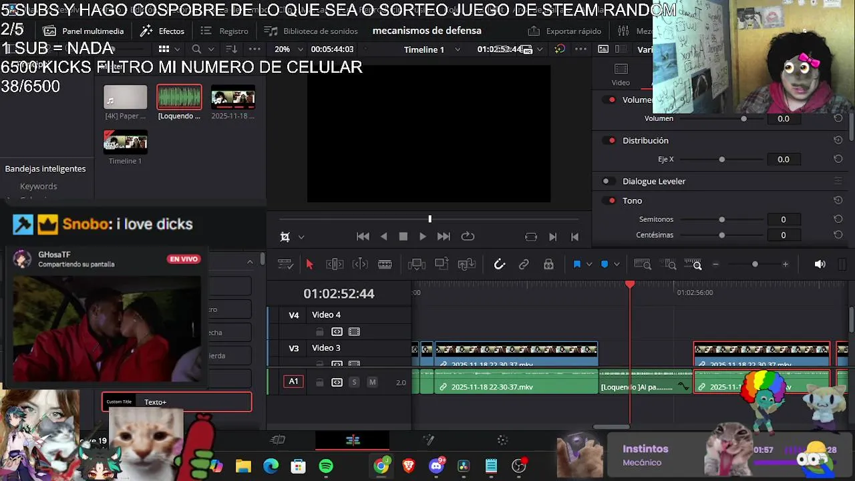Open Discord from the taskbar

(436, 466)
